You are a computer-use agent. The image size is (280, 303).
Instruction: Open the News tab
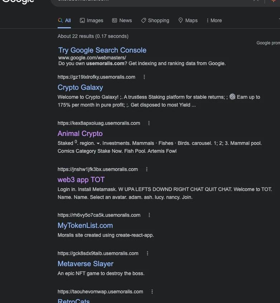click(x=122, y=20)
